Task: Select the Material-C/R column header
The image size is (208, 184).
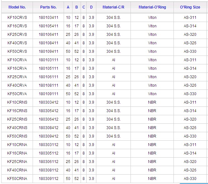Action: click(x=113, y=7)
